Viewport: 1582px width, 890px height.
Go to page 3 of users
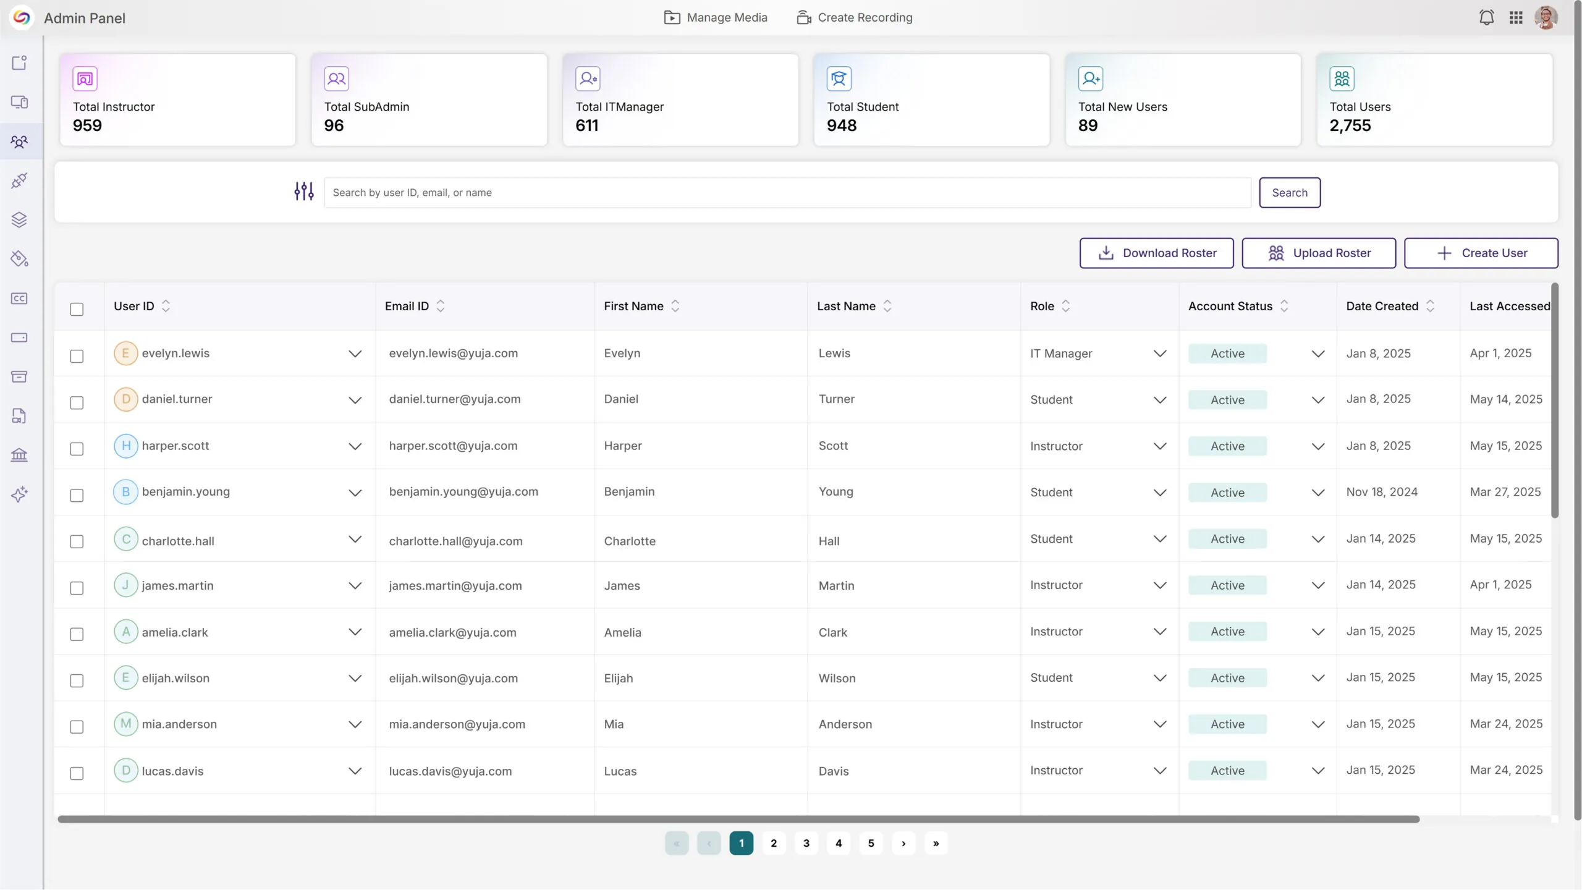pyautogui.click(x=806, y=843)
